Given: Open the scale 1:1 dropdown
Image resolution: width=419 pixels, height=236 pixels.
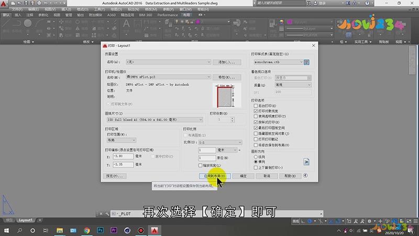Looking at the screenshot, I should coord(220,142).
